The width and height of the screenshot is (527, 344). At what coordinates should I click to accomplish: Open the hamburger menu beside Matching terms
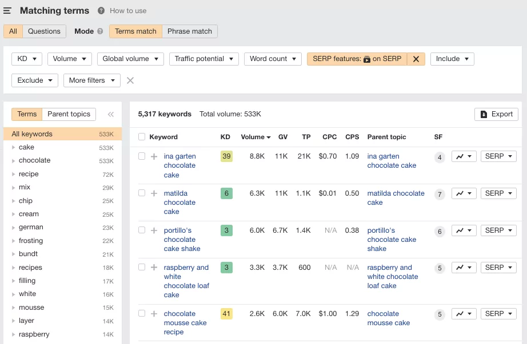(7, 11)
